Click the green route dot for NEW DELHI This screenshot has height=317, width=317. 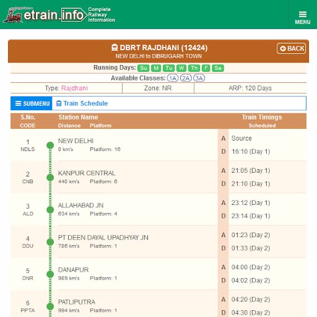pos(50,145)
